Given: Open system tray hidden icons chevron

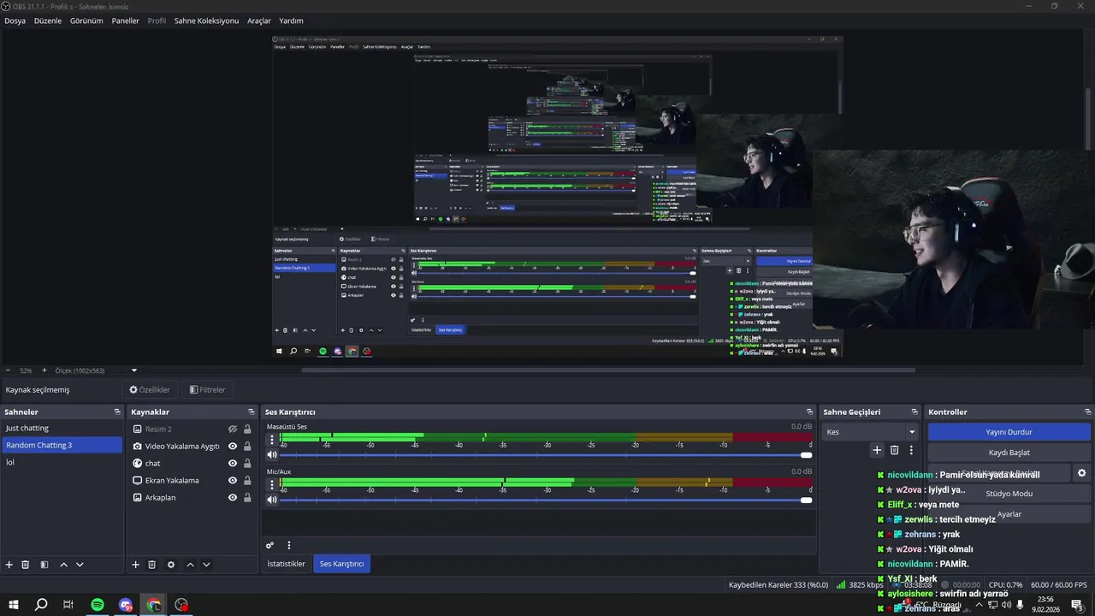Looking at the screenshot, I should (x=979, y=605).
